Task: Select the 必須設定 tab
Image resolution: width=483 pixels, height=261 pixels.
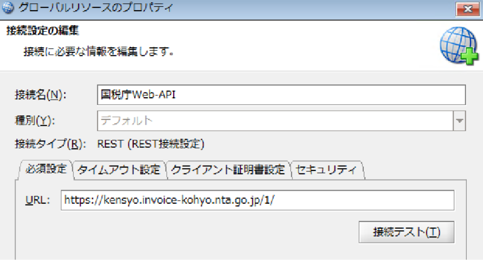Action: coord(46,169)
